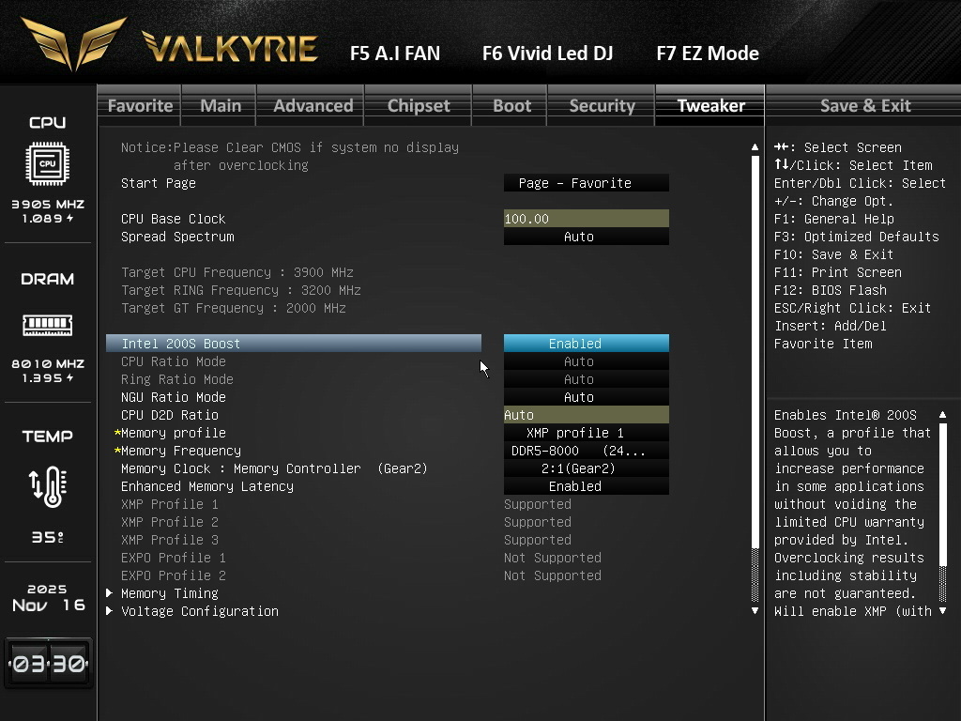The image size is (961, 721).
Task: Switch to F7 EZ Mode
Action: pyautogui.click(x=708, y=54)
